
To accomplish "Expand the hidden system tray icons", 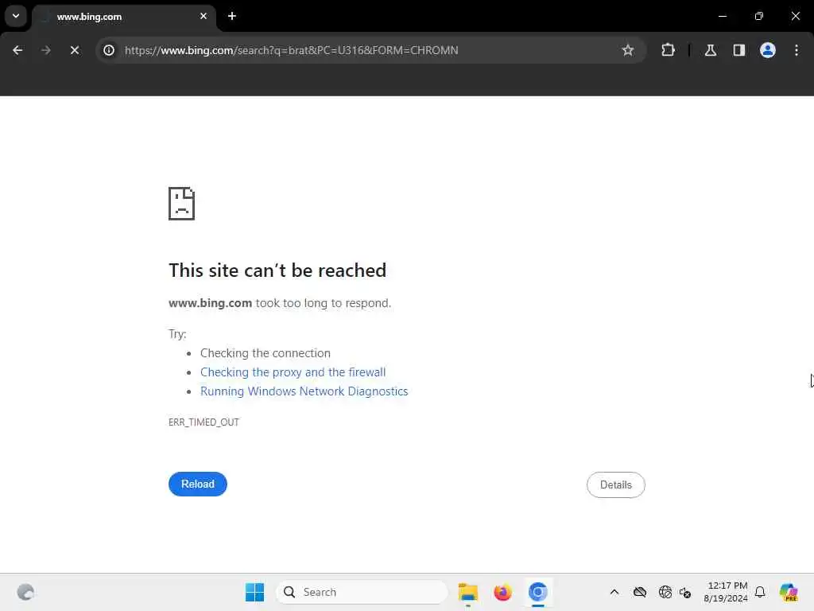I will 614,592.
